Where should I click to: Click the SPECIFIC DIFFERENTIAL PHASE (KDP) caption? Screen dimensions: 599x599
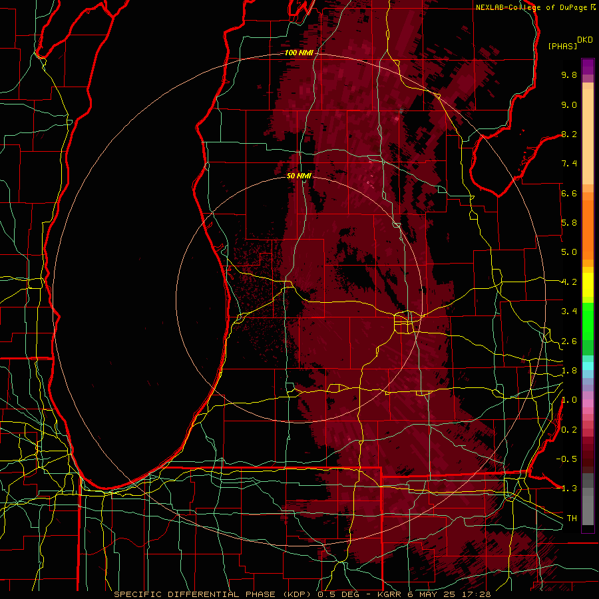click(x=212, y=594)
